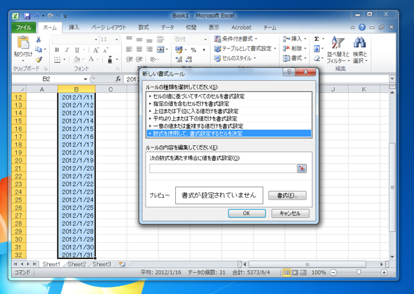The width and height of the screenshot is (414, 294).
Task: Click the Percent style icon
Action: (x=193, y=50)
